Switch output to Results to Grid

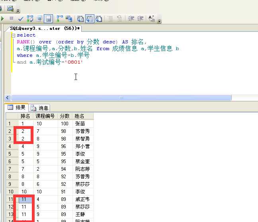point(90,19)
